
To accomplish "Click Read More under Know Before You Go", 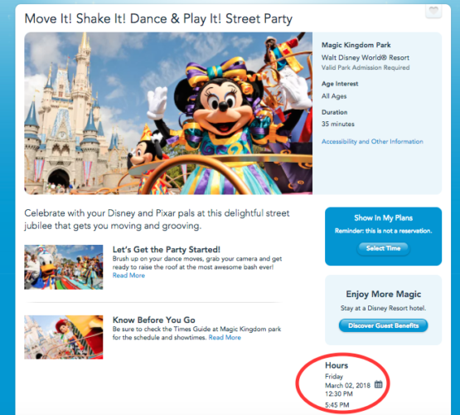I will (225, 338).
